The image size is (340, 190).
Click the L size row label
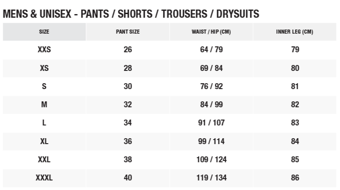pyautogui.click(x=44, y=123)
